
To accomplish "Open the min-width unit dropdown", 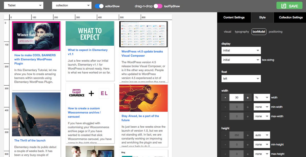I will coord(262,107).
